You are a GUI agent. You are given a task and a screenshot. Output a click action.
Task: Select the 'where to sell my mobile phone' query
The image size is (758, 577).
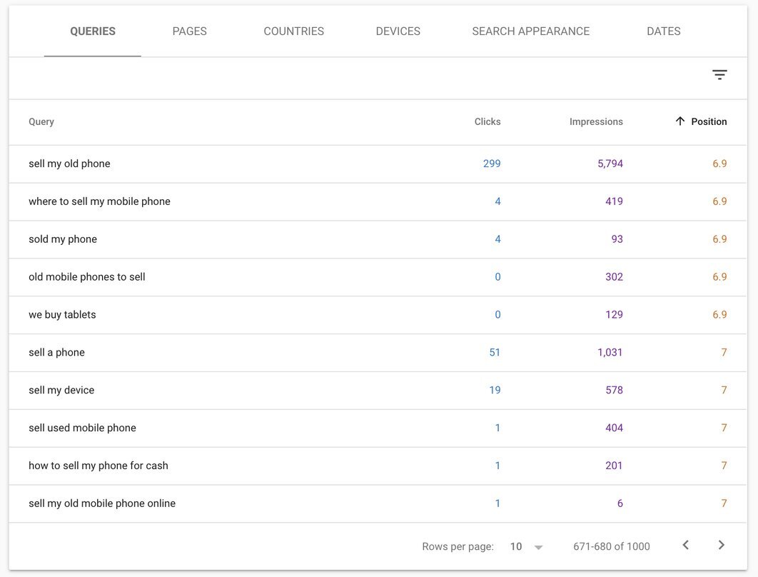[99, 201]
